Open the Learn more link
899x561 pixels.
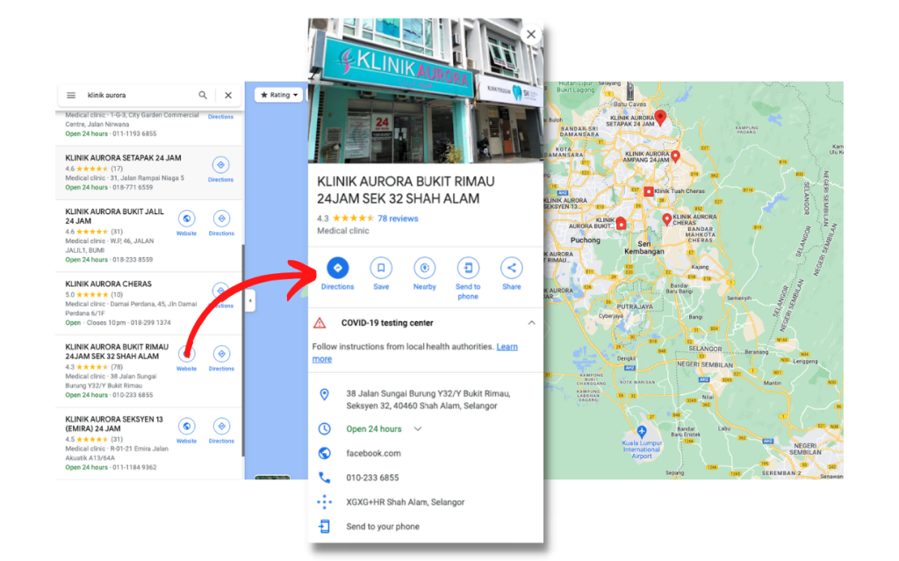tap(414, 353)
